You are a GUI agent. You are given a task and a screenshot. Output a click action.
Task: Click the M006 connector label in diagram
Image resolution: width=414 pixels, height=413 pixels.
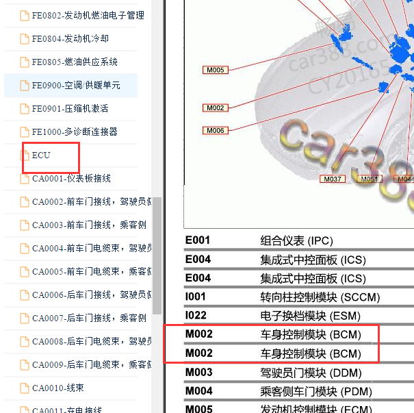coord(215,131)
